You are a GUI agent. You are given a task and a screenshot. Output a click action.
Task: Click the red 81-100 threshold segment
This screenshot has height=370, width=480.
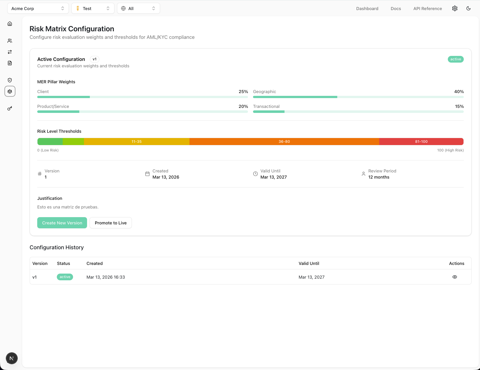422,141
